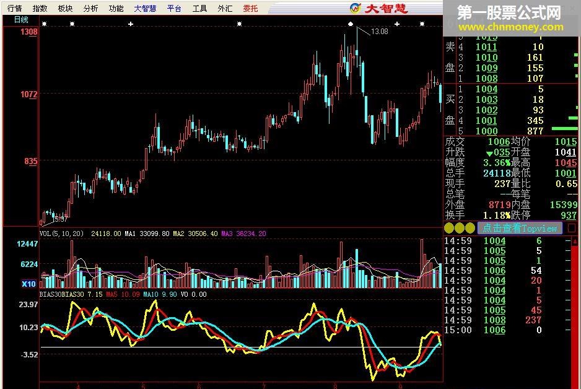Image resolution: width=581 pixels, height=389 pixels.
Task: Click the 内盘 15399 value
Action: click(564, 204)
